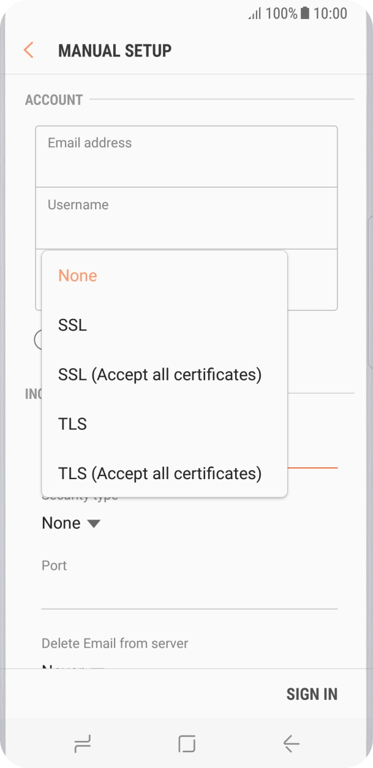Screen dimensions: 373x768
Task: Click the dropdown triangle next to None
Action: click(93, 524)
